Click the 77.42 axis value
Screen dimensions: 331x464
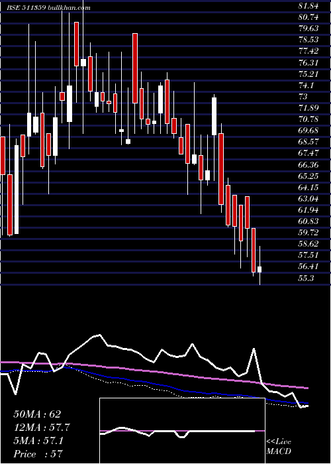(308, 51)
